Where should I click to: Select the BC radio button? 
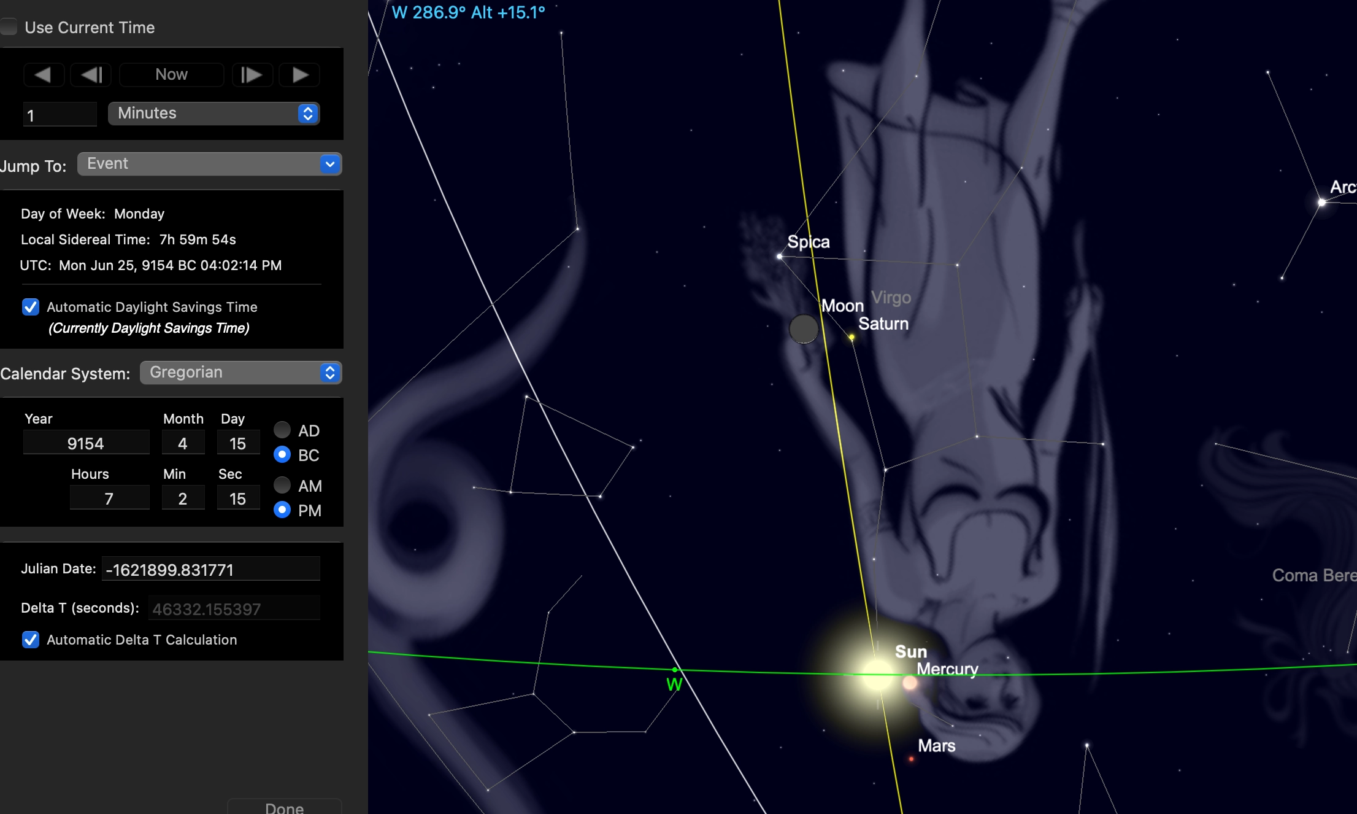[x=282, y=454]
